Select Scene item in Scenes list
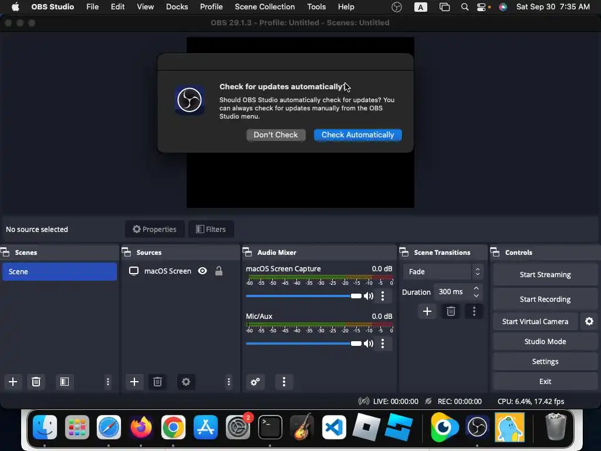 click(59, 271)
